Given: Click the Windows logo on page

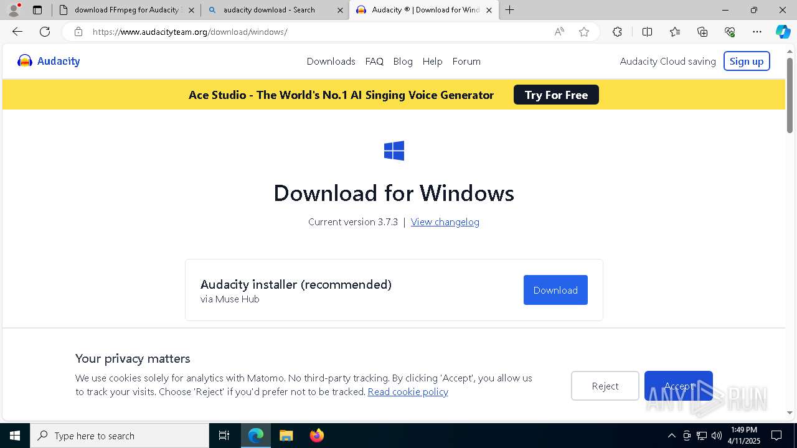Looking at the screenshot, I should [394, 151].
